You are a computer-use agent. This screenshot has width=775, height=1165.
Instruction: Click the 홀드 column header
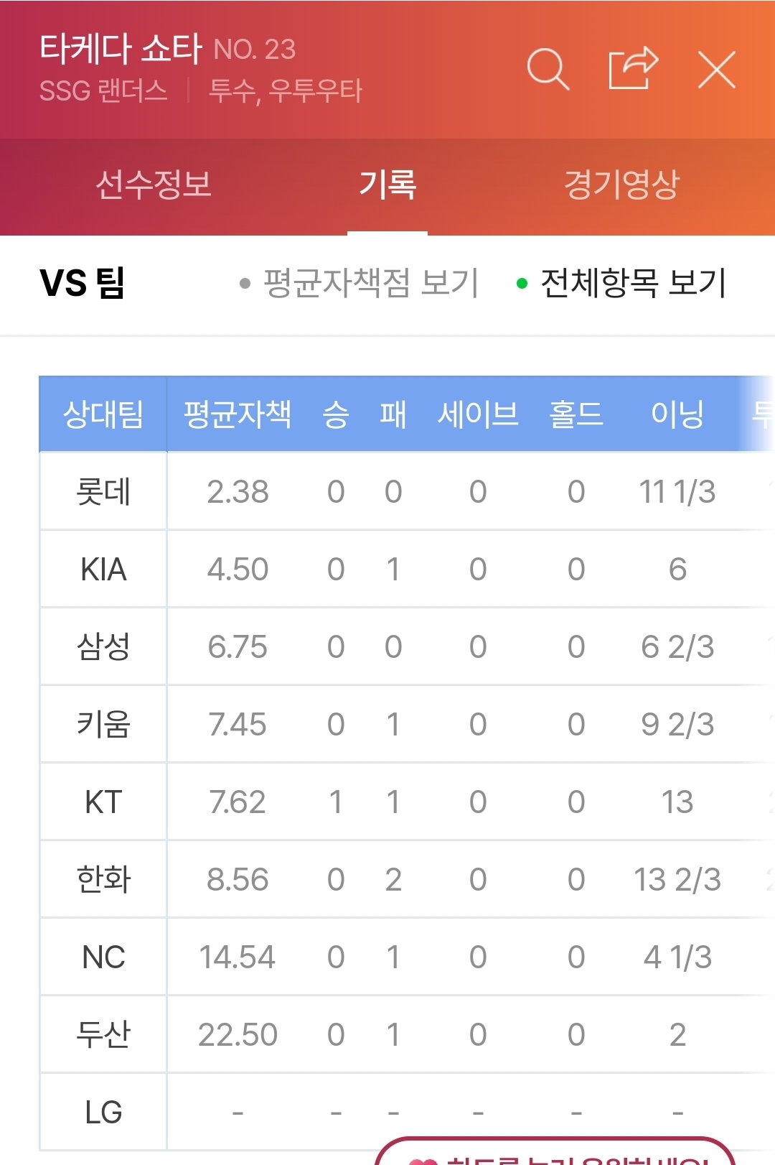pos(576,414)
